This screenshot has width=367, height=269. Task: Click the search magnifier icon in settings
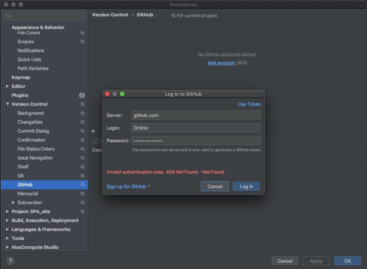point(9,16)
